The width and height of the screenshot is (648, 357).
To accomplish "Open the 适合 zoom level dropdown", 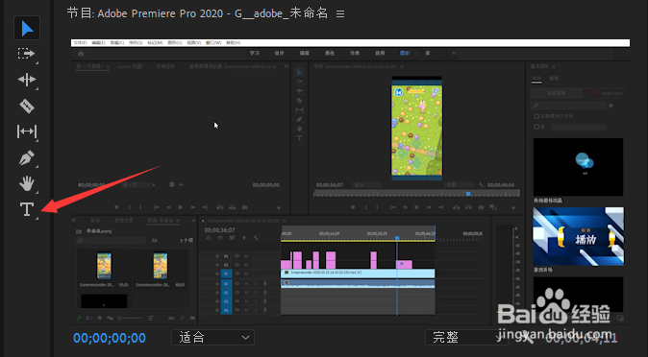I will [x=212, y=338].
